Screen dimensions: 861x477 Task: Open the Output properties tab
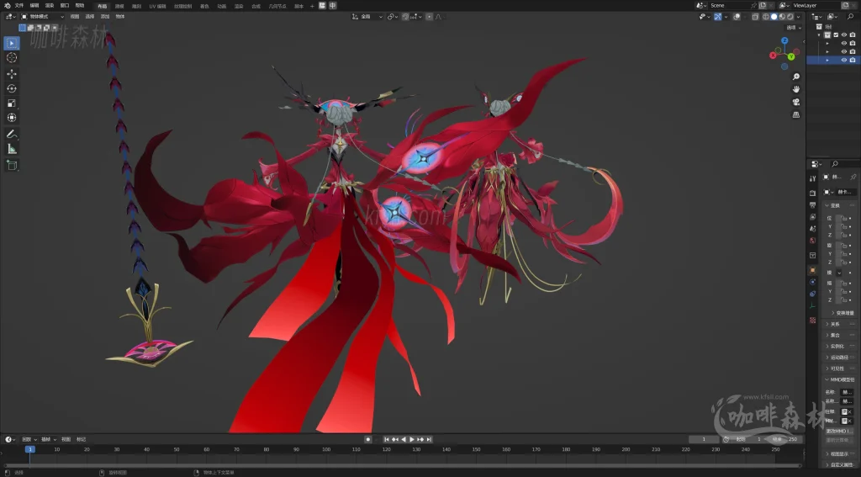click(x=813, y=205)
